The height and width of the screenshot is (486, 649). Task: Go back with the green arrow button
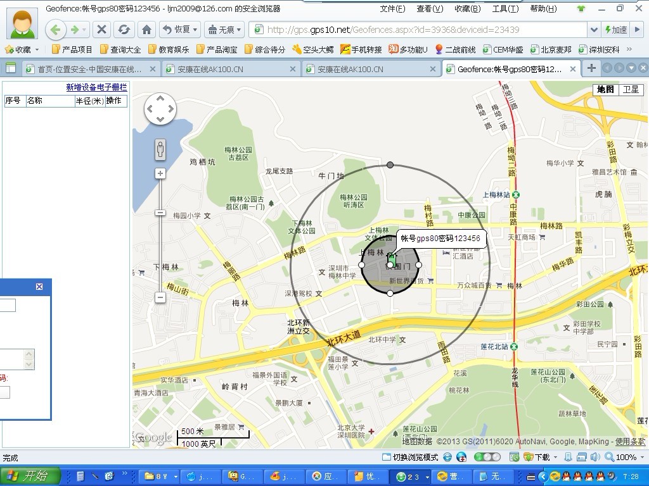coord(56,30)
